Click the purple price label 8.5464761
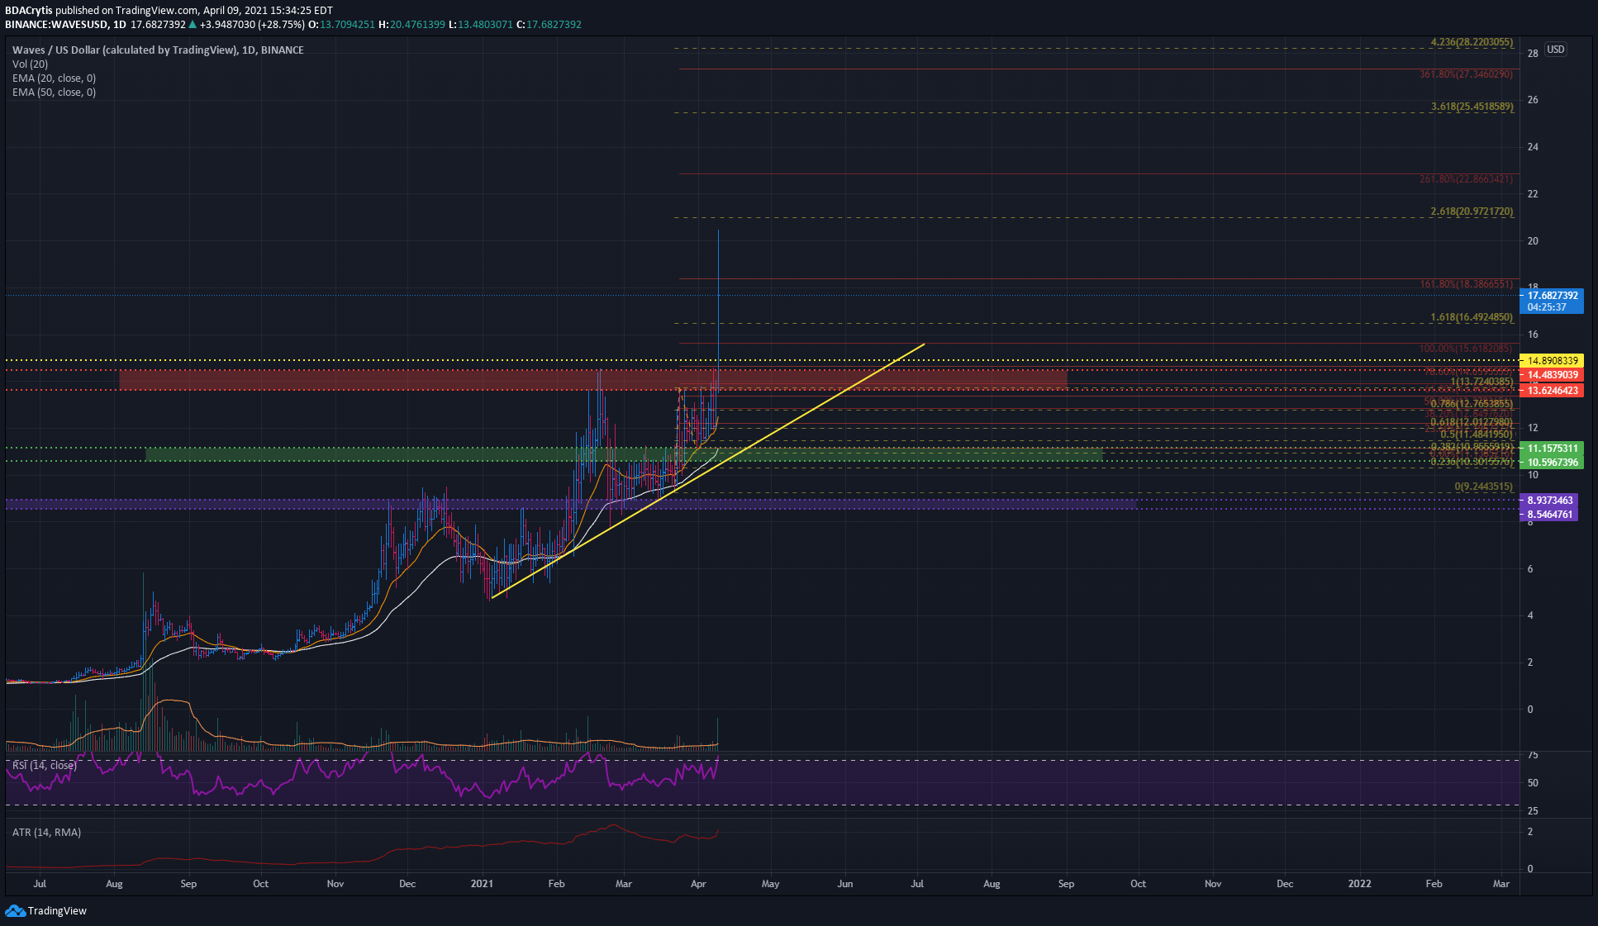This screenshot has height=926, width=1598. coord(1549,514)
